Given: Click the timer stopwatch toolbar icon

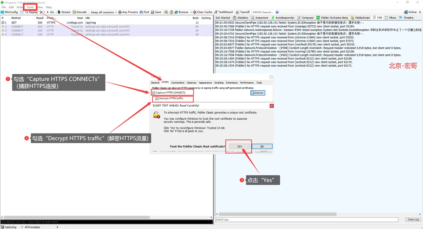Looking at the screenshot, I should (171, 12).
